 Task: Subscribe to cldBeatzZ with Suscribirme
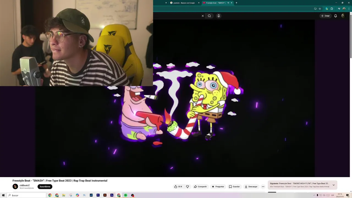pyautogui.click(x=45, y=186)
